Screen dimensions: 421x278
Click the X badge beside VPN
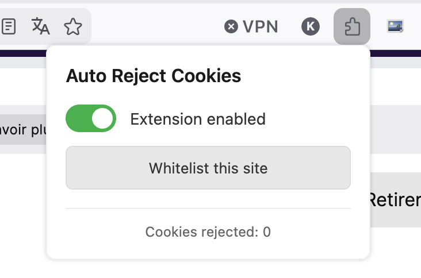pos(231,26)
